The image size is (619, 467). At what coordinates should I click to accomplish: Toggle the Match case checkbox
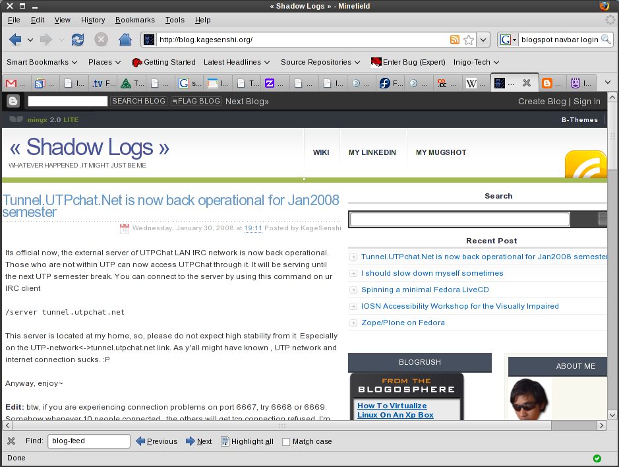point(286,442)
